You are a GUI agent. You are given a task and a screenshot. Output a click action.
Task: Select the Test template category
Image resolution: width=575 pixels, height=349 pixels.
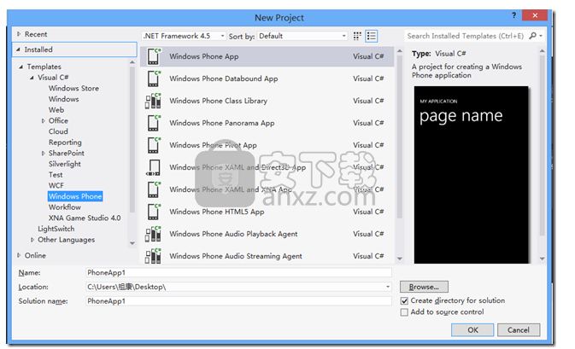coord(56,175)
